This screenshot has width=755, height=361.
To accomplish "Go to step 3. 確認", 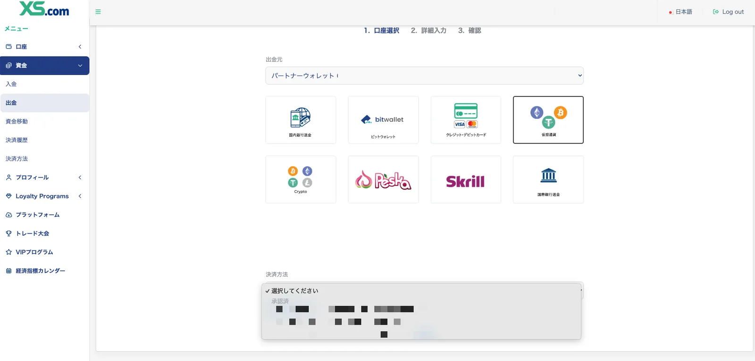I will [x=470, y=31].
